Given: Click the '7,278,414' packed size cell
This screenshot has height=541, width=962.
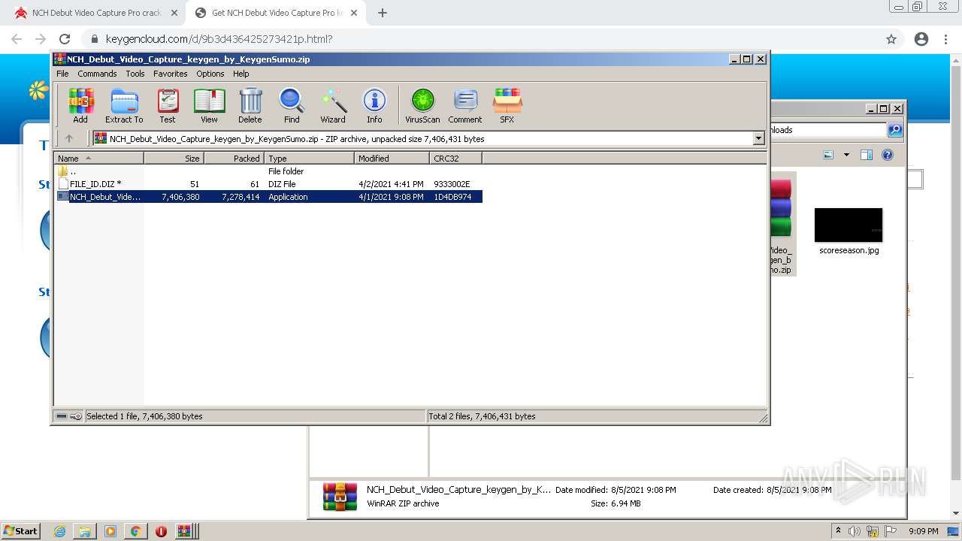Looking at the screenshot, I should [240, 197].
